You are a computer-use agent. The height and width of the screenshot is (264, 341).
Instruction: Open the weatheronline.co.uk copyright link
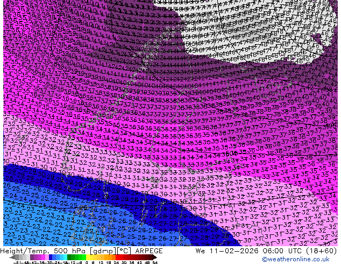point(296,259)
